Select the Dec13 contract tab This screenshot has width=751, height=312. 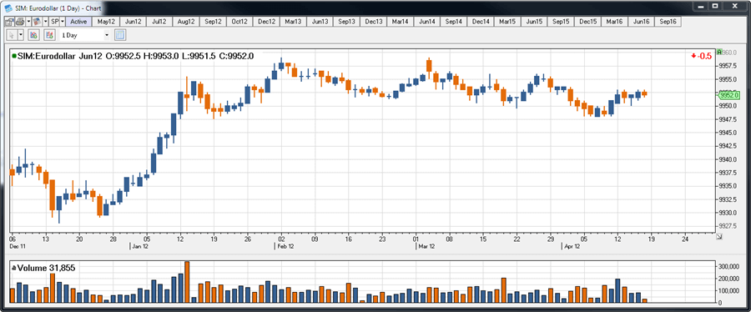(374, 22)
